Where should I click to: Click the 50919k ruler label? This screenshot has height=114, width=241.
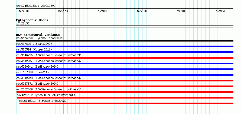click(221, 11)
